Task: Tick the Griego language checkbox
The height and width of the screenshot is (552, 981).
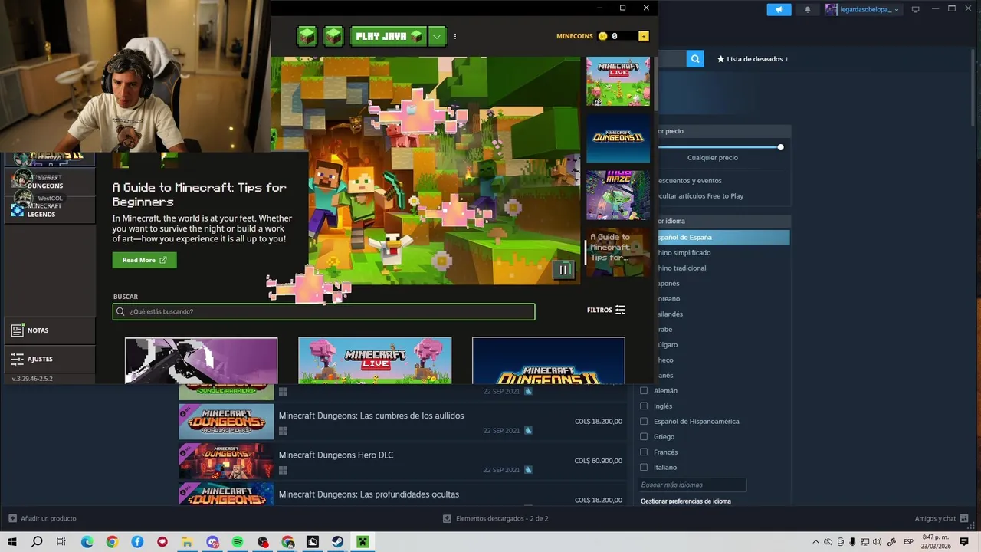Action: click(644, 436)
